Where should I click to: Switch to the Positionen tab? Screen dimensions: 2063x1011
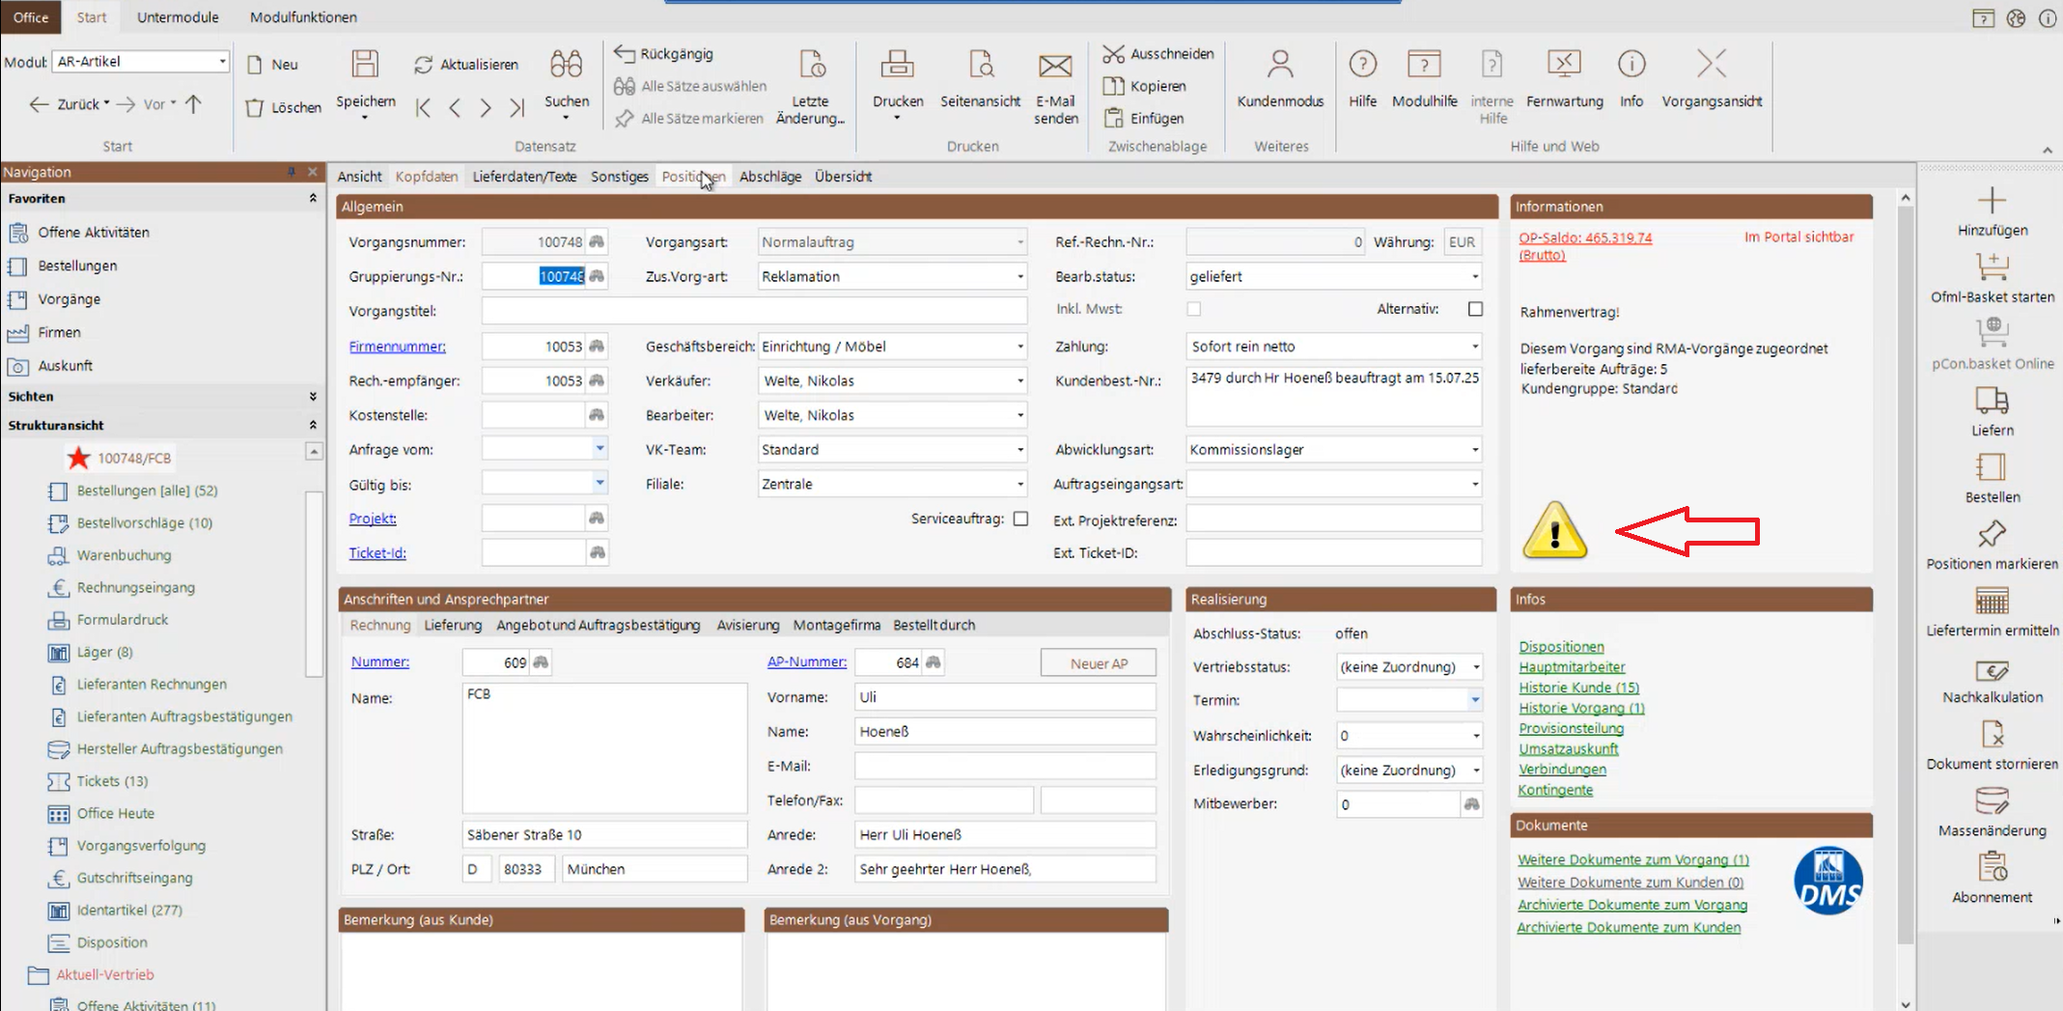coord(692,177)
